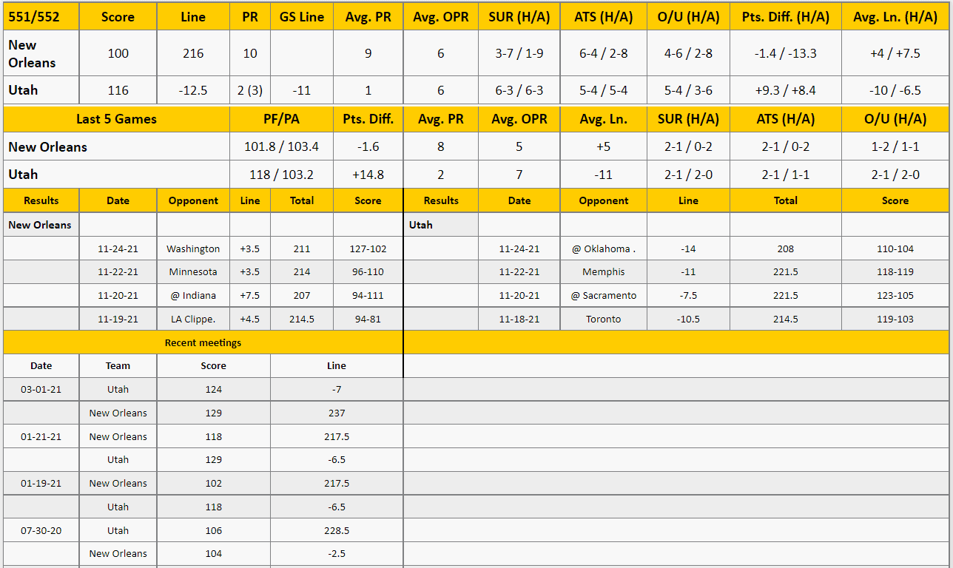
Task: Click New Orleans line value 216
Action: click(x=193, y=53)
